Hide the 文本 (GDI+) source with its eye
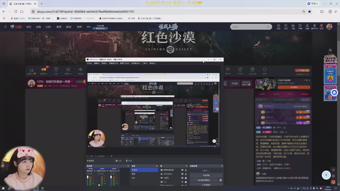 pos(182,174)
